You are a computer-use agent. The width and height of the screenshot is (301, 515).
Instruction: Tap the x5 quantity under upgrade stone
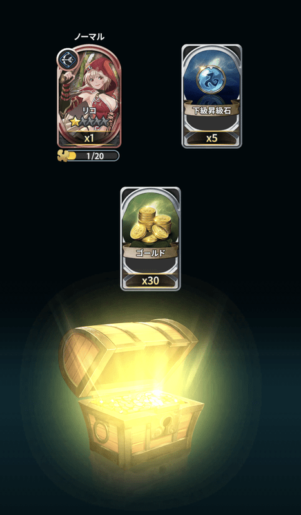point(212,138)
